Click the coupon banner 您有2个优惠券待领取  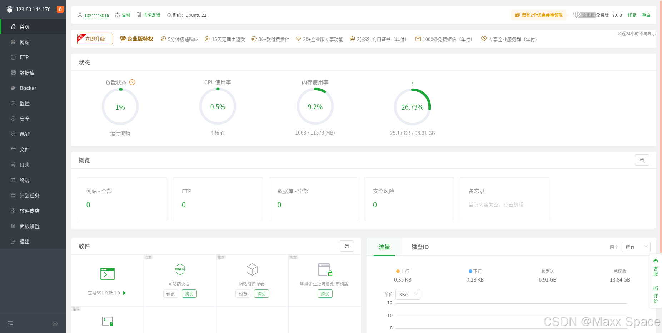(539, 15)
